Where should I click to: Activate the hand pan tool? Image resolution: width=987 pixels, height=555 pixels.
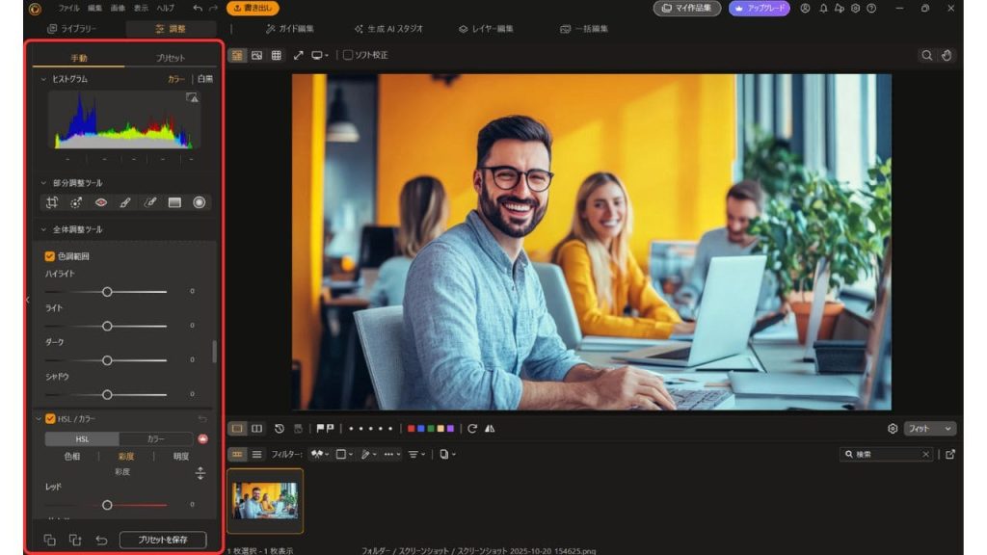point(947,56)
